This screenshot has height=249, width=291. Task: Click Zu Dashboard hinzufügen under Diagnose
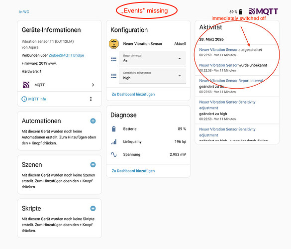click(133, 171)
